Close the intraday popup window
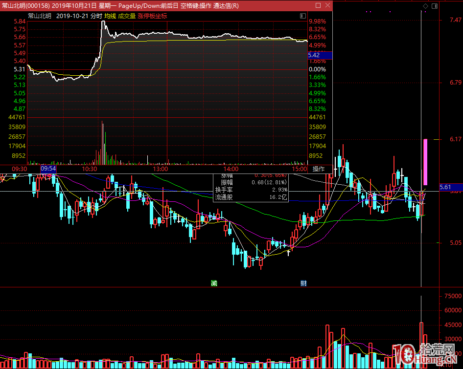Screen dimensions: 463x369 click(327, 5)
